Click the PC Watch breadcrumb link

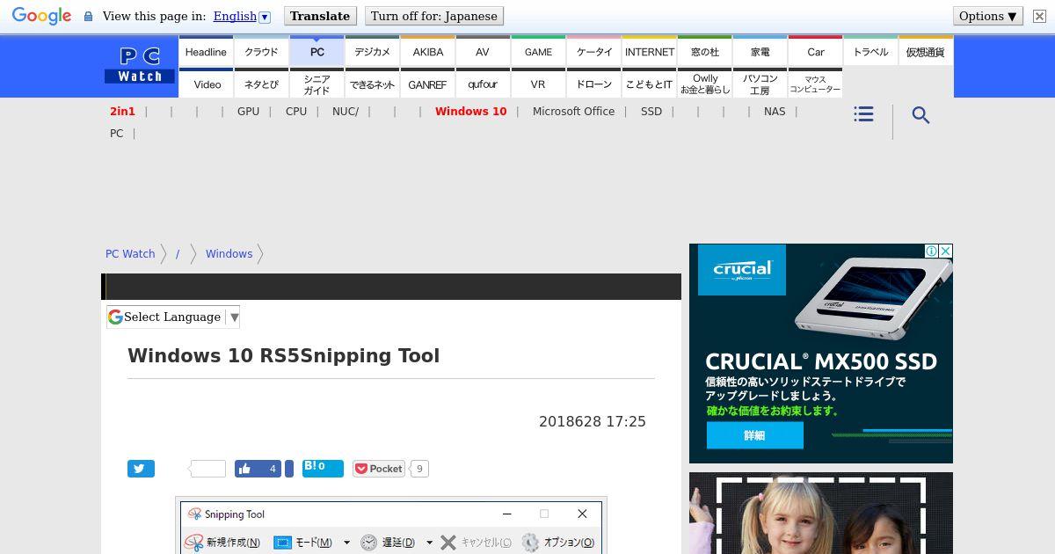130,253
